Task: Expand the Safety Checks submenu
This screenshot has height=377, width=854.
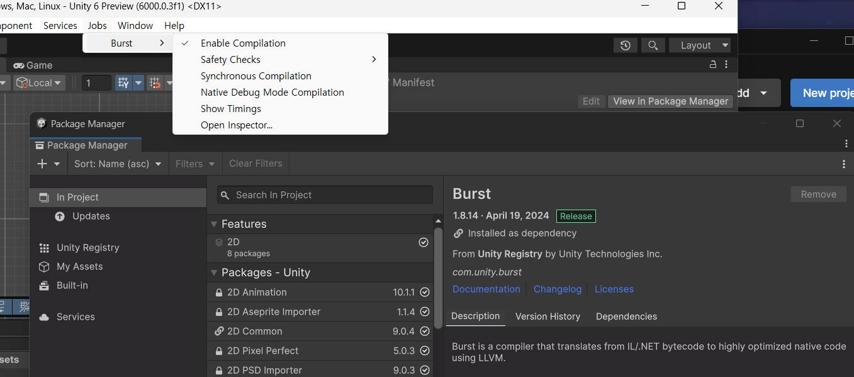Action: [280, 60]
